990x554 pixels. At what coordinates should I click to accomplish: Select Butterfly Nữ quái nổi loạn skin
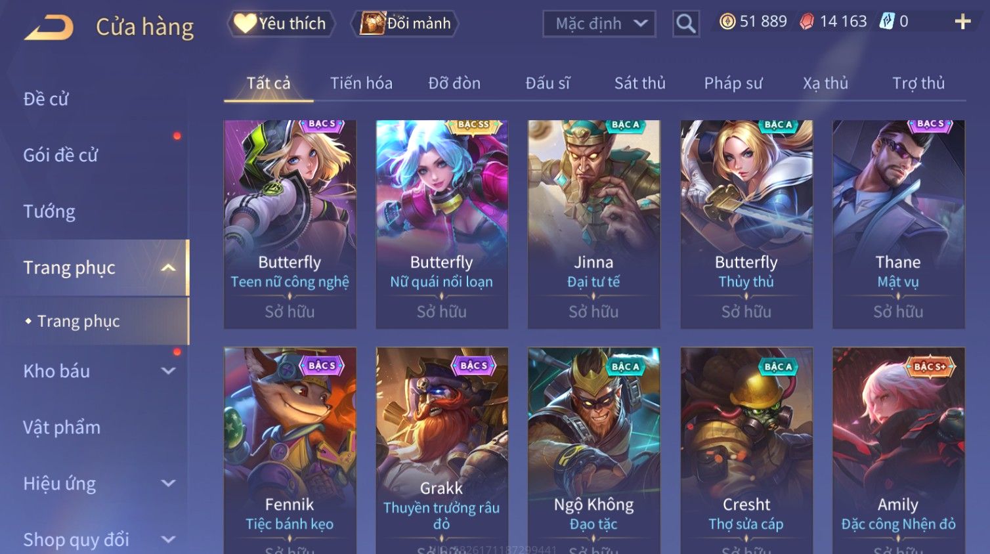[x=442, y=224]
